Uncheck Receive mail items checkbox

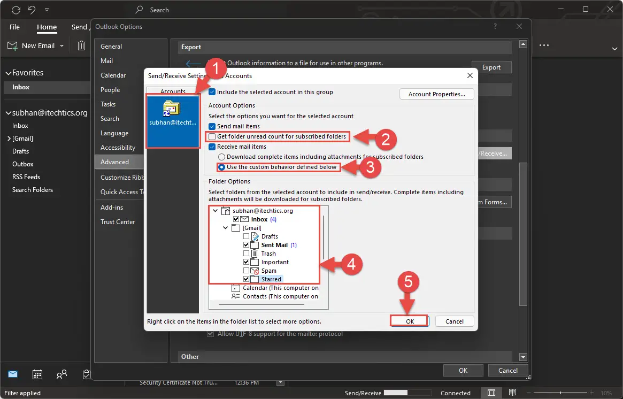point(212,147)
